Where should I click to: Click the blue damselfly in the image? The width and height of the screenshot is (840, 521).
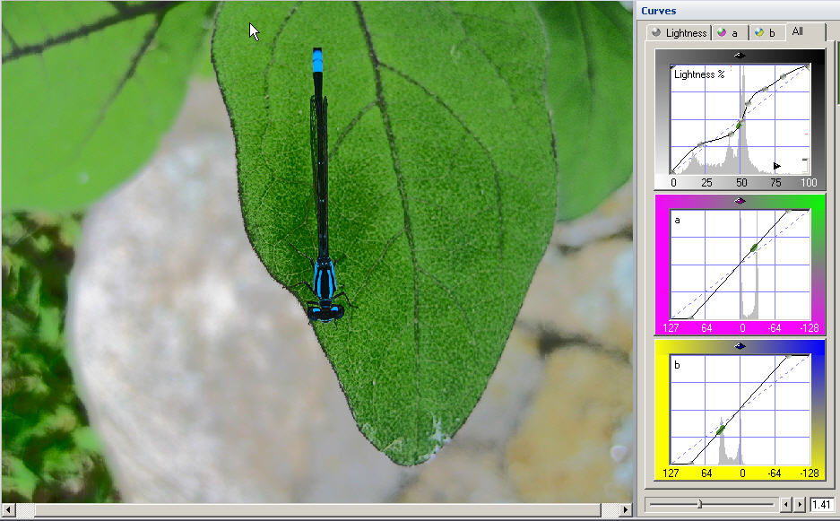coord(323,185)
